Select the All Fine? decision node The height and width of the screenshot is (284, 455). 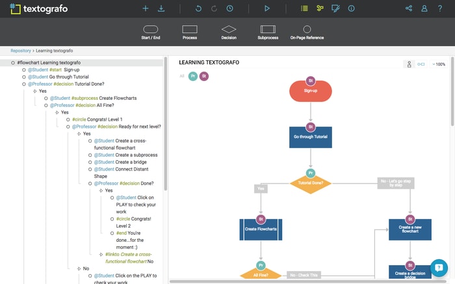(261, 272)
